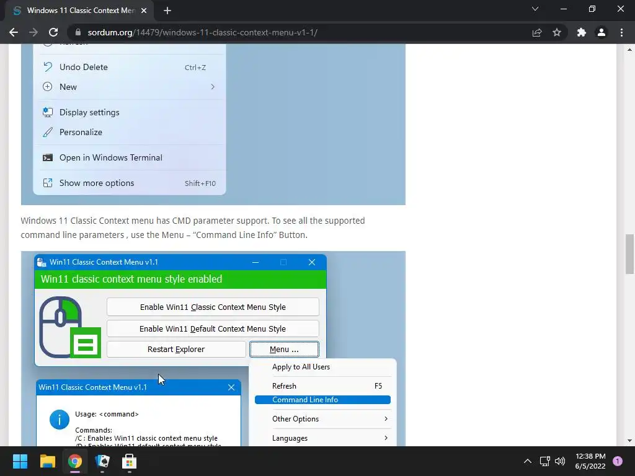The height and width of the screenshot is (476, 635).
Task: Click paragraph about CMD parameter support
Action: (193, 228)
